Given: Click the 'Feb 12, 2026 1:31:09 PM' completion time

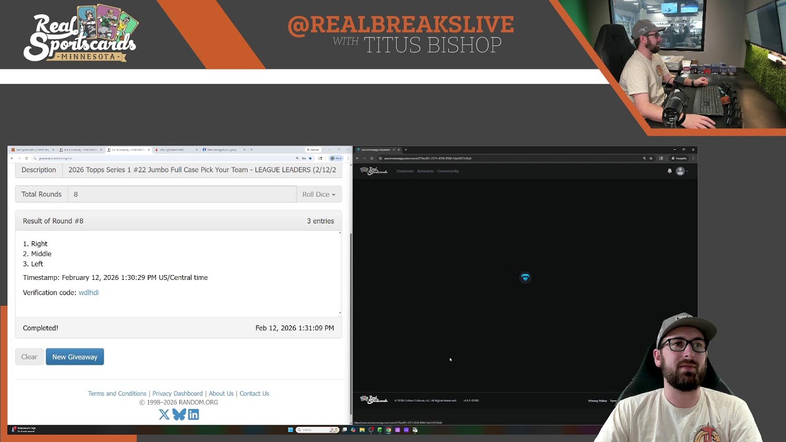Looking at the screenshot, I should click(295, 328).
